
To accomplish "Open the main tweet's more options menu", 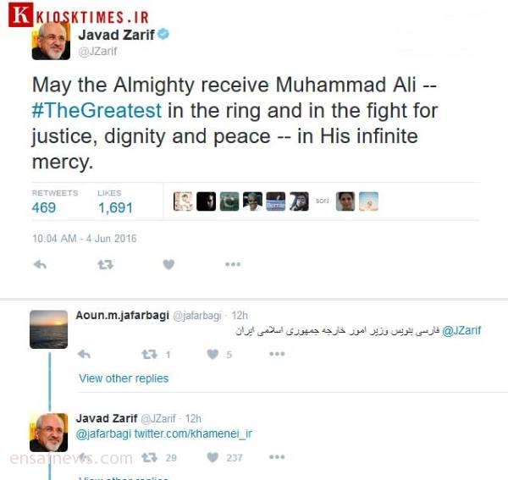I will click(x=233, y=264).
